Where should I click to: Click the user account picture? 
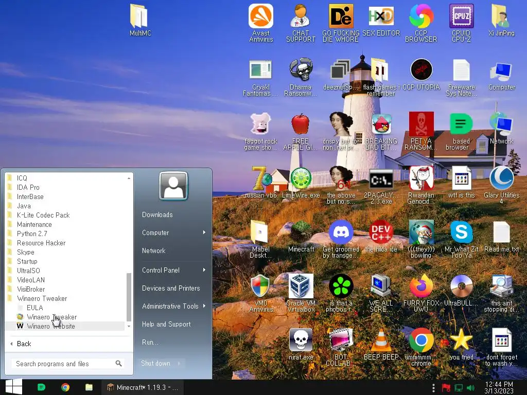tap(173, 186)
